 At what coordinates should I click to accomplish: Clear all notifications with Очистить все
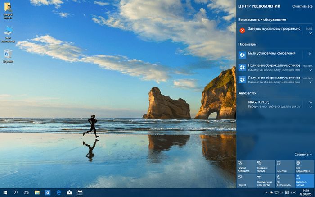302,7
